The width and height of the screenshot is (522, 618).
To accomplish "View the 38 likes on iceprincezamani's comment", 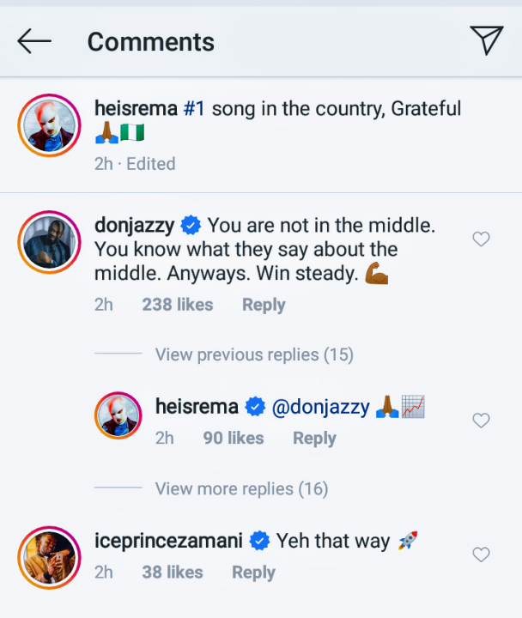I will pos(173,572).
